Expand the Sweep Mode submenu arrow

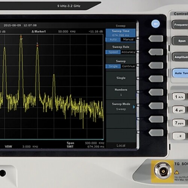[134, 107]
